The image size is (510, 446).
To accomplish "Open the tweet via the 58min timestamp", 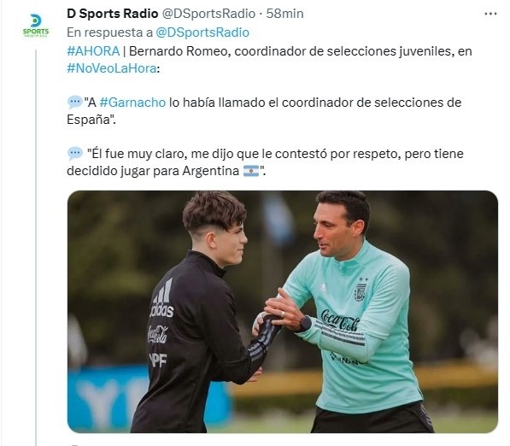I will click(285, 14).
